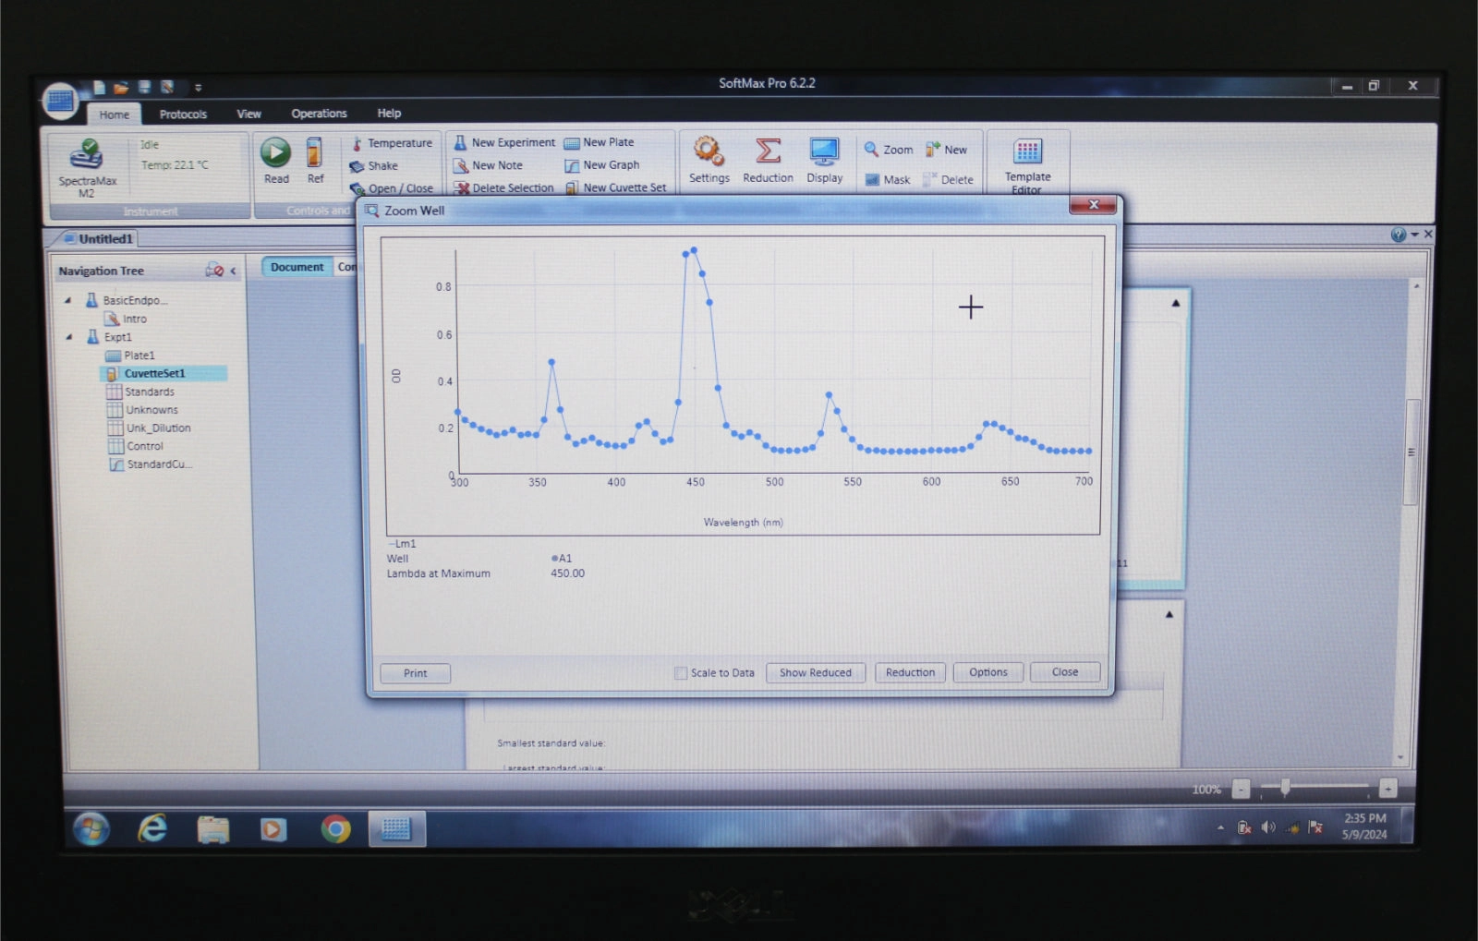The image size is (1478, 941).
Task: Enable the Scale to Data checkbox
Action: 681,673
